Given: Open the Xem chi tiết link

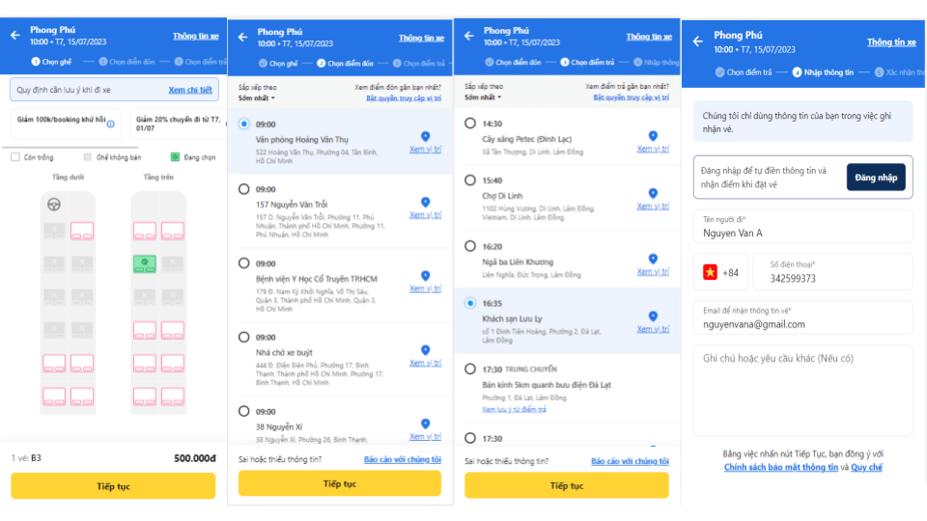Looking at the screenshot, I should click(190, 90).
